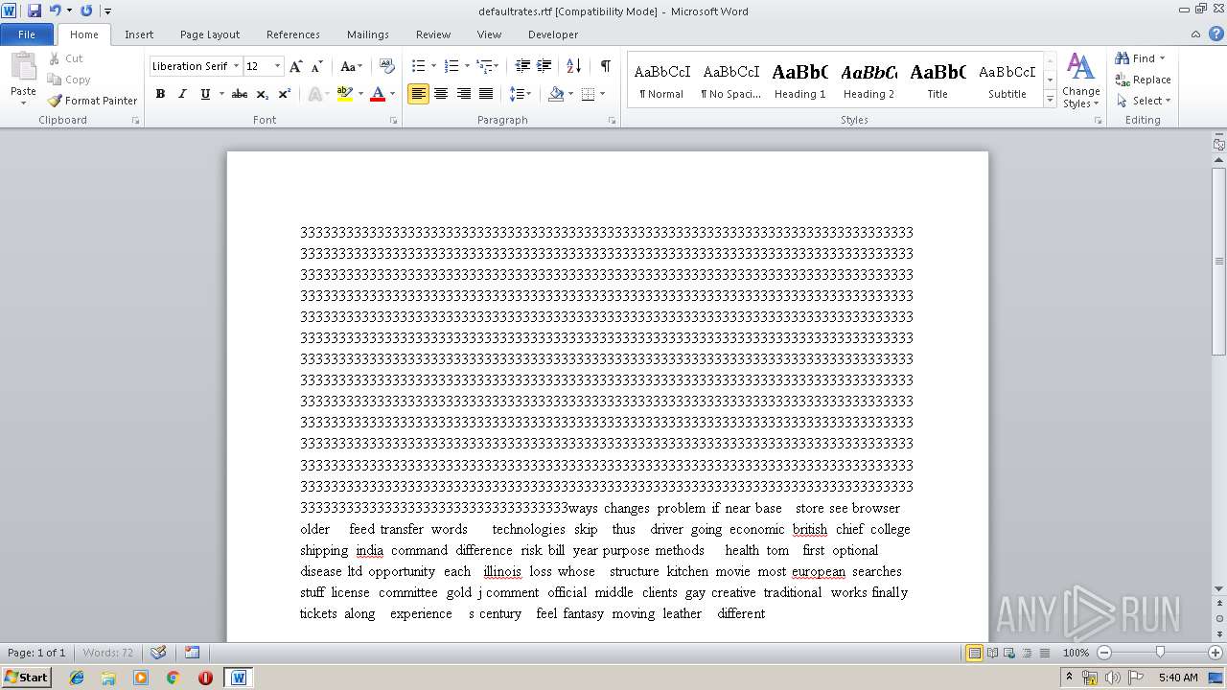The image size is (1227, 690).
Task: Open the File tab
Action: (27, 34)
